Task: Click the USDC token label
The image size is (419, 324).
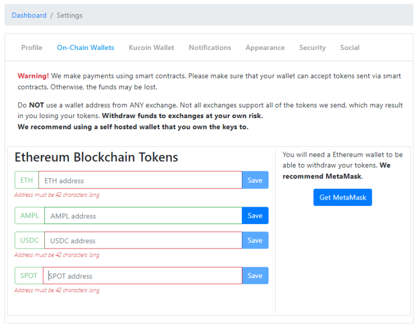Action: tap(30, 240)
